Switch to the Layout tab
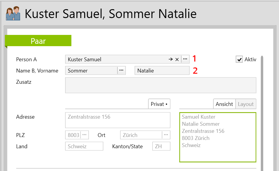Image resolution: width=279 pixels, height=171 pixels. click(x=246, y=104)
